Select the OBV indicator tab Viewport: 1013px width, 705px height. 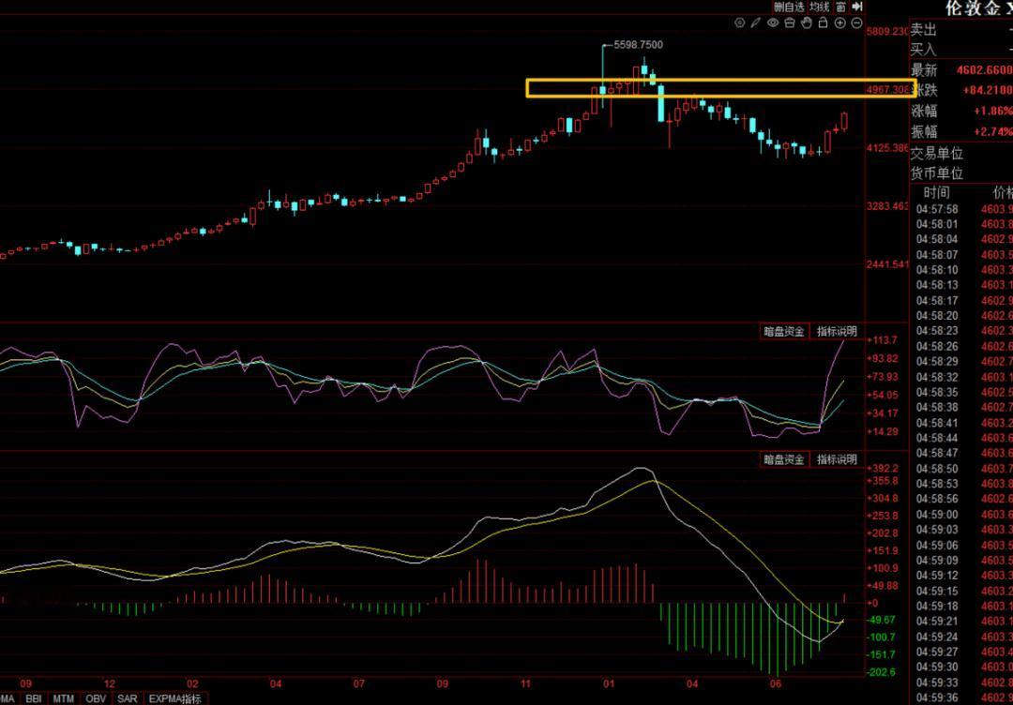[96, 698]
